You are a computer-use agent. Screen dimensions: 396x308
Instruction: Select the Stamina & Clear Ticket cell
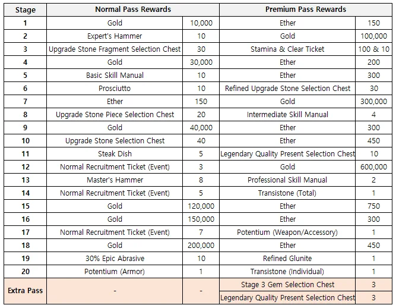tap(288, 49)
